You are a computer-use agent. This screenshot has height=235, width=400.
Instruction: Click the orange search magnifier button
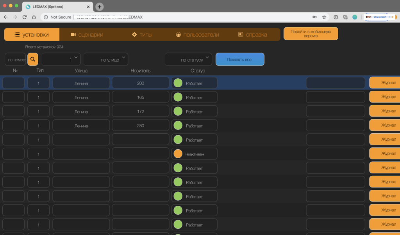(x=33, y=59)
